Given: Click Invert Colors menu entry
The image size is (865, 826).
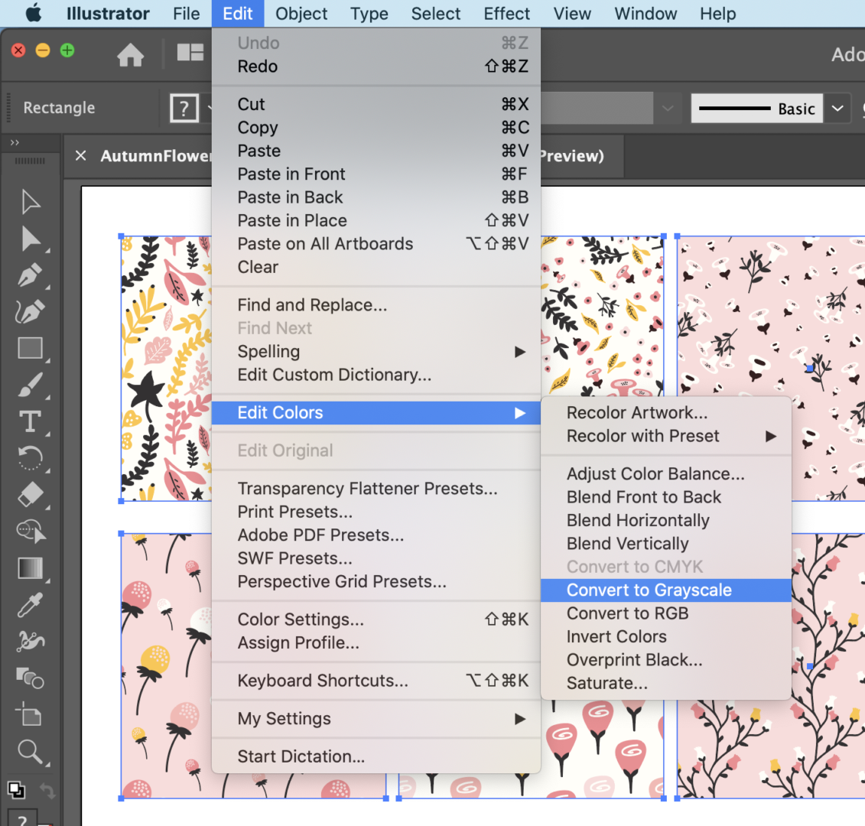Looking at the screenshot, I should pyautogui.click(x=616, y=637).
